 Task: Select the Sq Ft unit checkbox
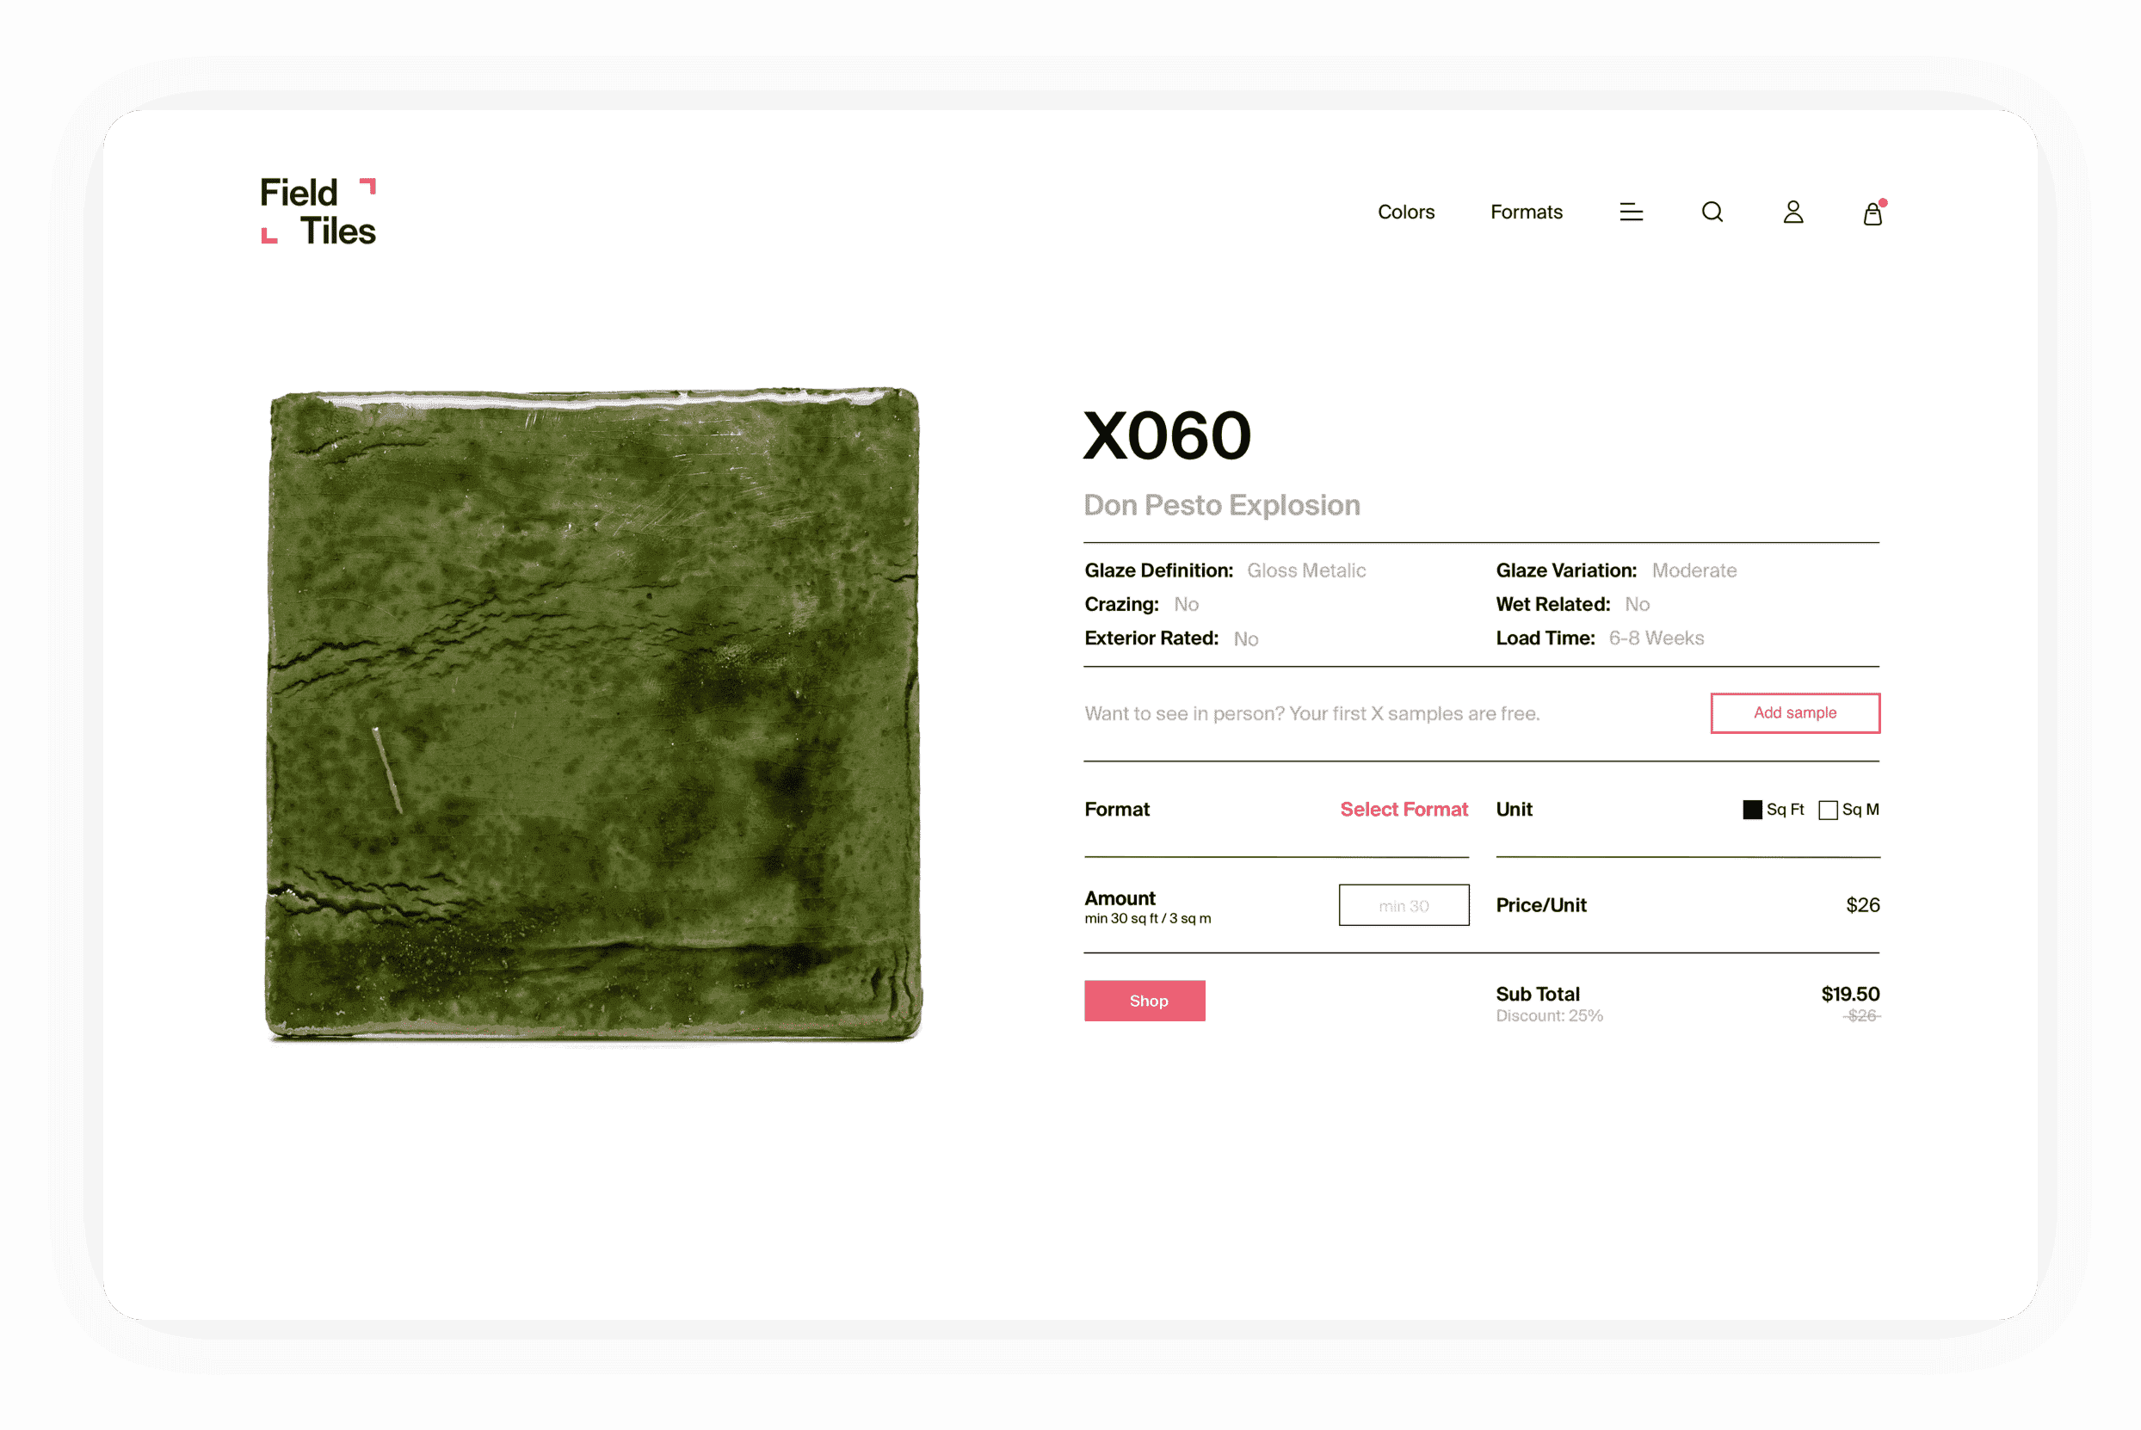[1752, 809]
